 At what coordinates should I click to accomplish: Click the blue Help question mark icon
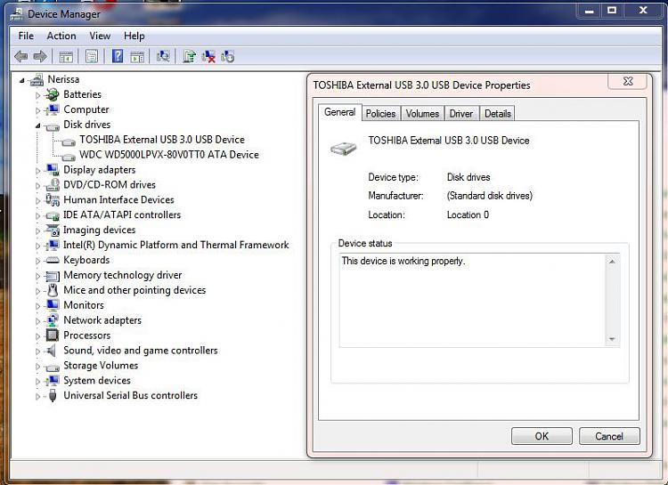click(118, 56)
